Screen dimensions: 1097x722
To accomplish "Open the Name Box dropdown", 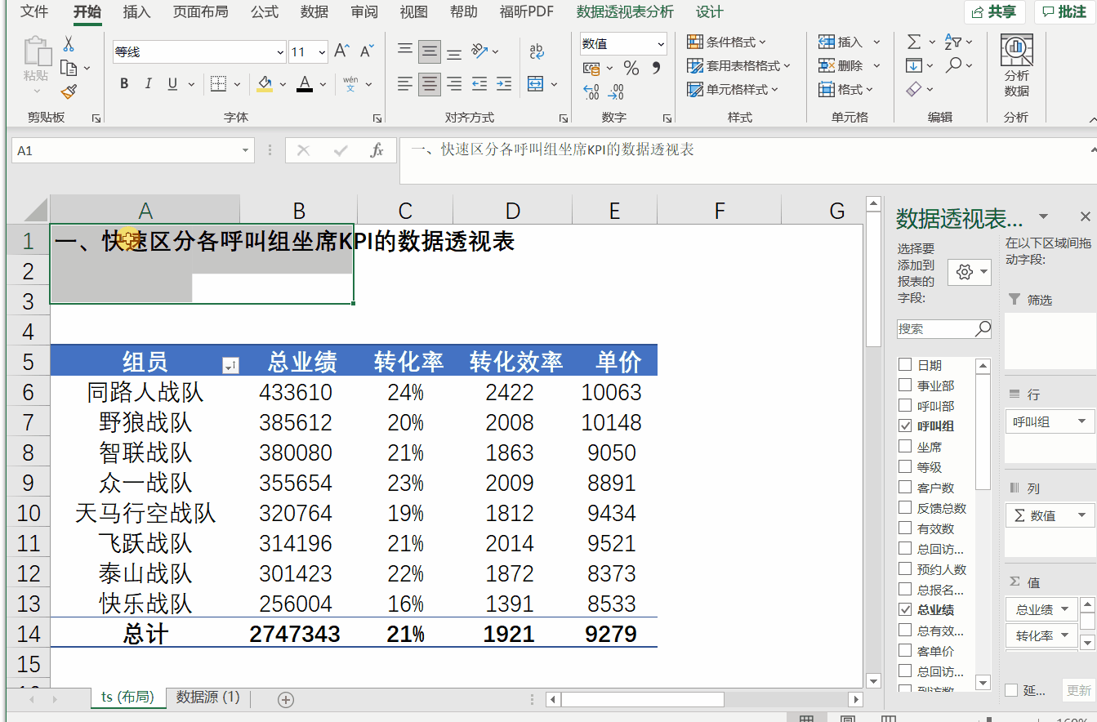I will click(x=246, y=150).
